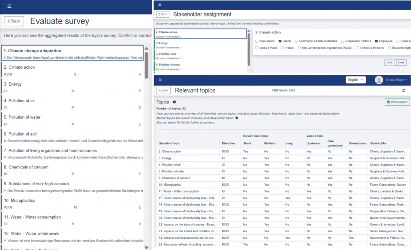Uncheck the Employees stakeholder checkbox

pyautogui.click(x=376, y=41)
